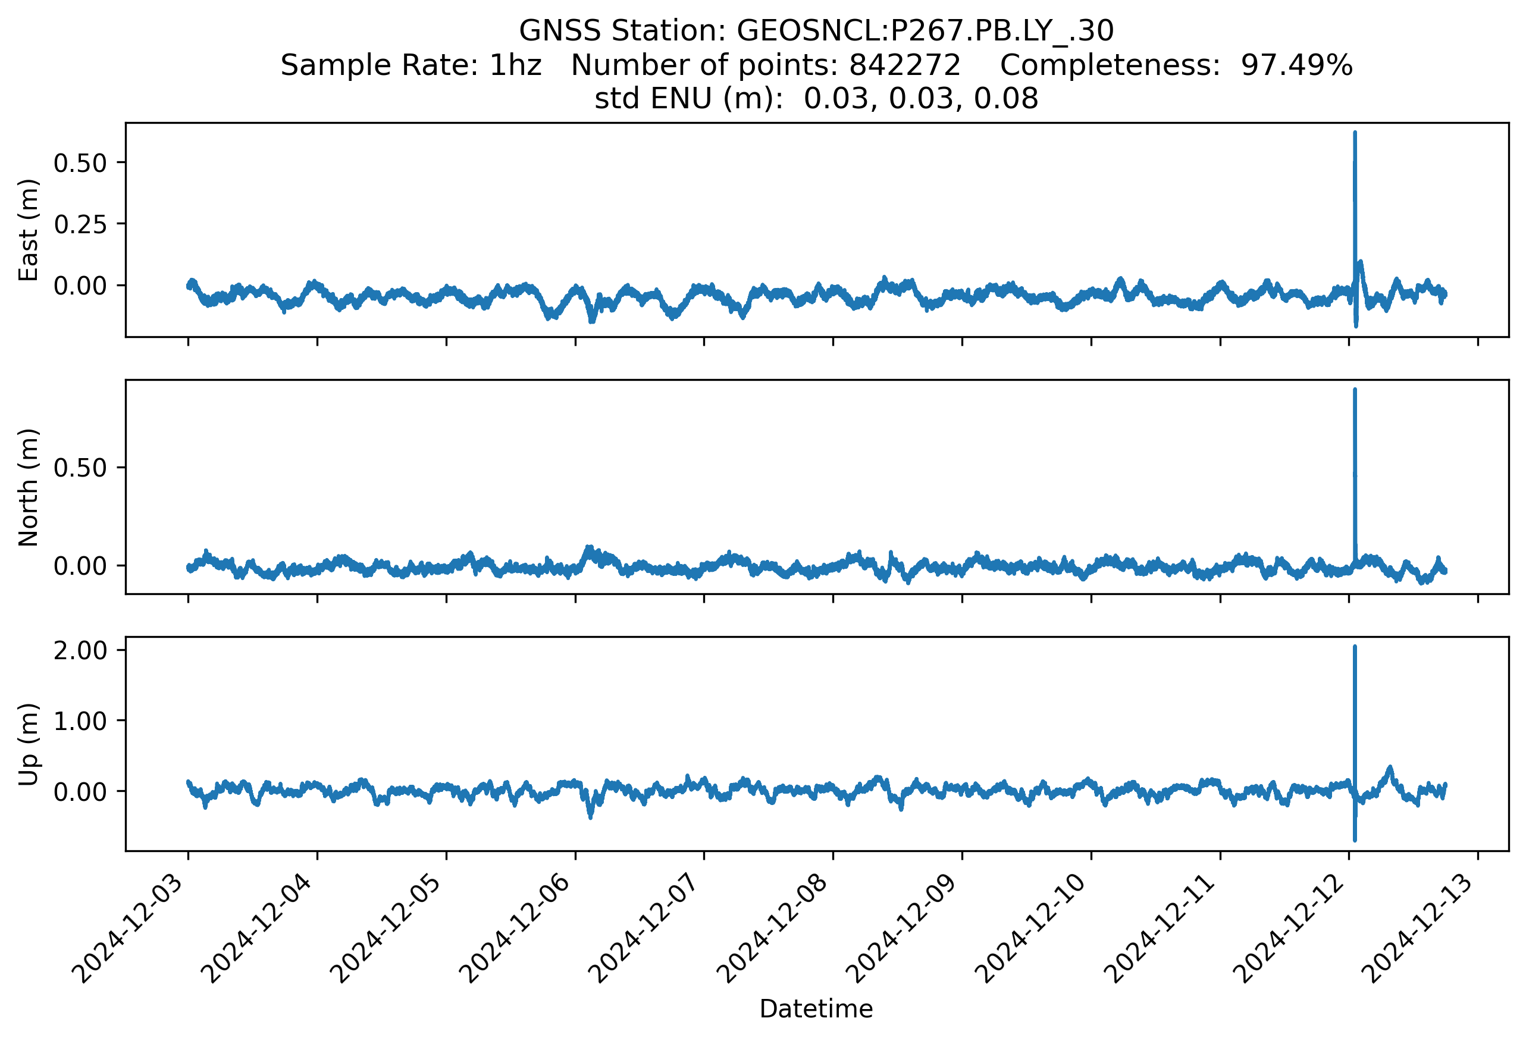Click the 2.00 tick on Up axis

[80, 650]
